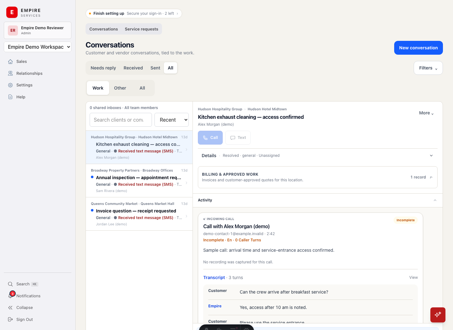Open Settings gear icon in sidebar

coord(10,85)
